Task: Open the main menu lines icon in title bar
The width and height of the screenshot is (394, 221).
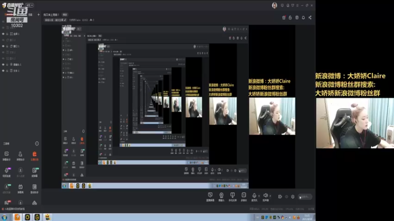Action: point(297,5)
